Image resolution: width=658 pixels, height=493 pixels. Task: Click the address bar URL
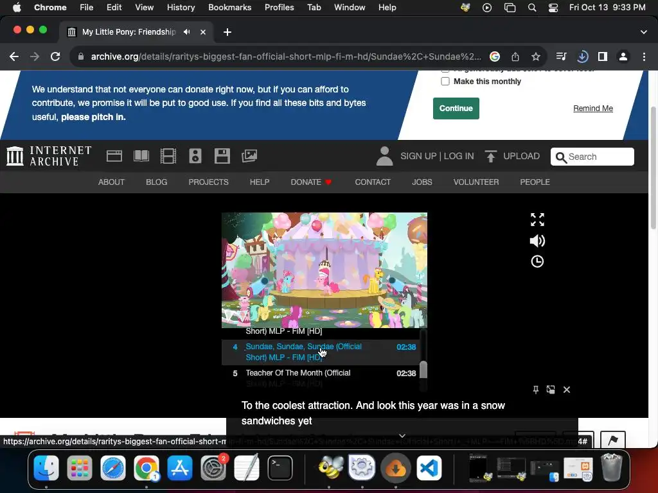pyautogui.click(x=286, y=56)
